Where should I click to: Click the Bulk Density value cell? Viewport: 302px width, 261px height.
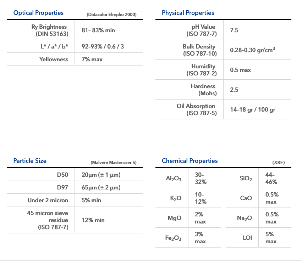pos(252,50)
